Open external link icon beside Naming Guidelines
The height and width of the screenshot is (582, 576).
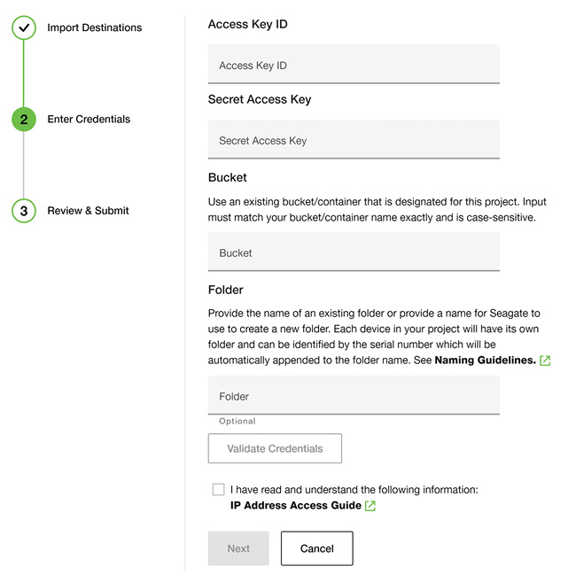(545, 361)
